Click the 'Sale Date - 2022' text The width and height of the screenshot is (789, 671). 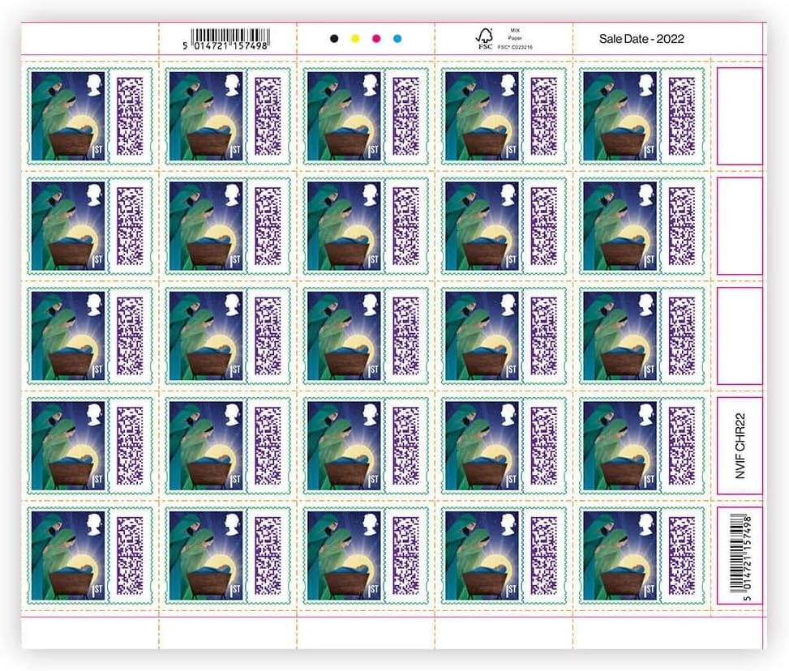point(641,39)
